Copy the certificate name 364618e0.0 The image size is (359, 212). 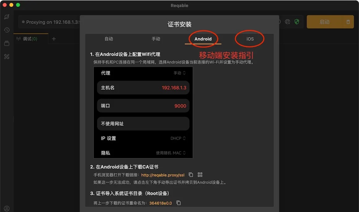click(x=179, y=203)
